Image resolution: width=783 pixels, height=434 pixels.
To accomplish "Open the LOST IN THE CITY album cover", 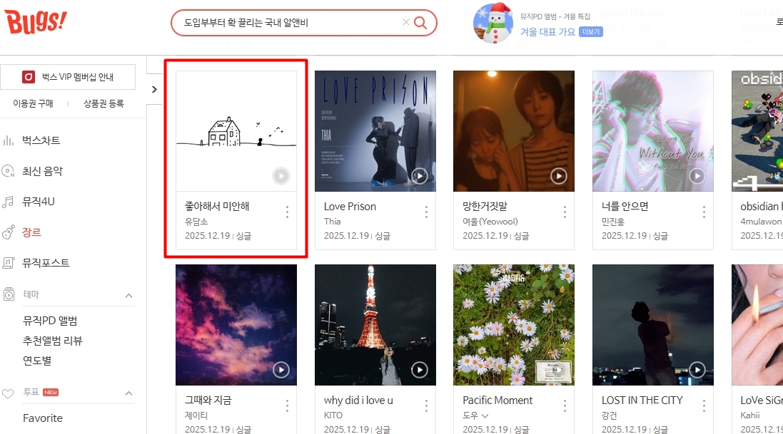I will point(652,325).
